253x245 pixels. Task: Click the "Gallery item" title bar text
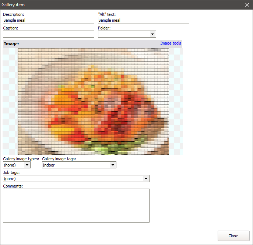click(14, 5)
